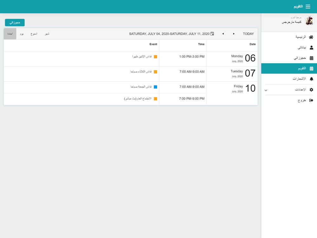
Task: Click the home icon in sidebar
Action: [311, 37]
